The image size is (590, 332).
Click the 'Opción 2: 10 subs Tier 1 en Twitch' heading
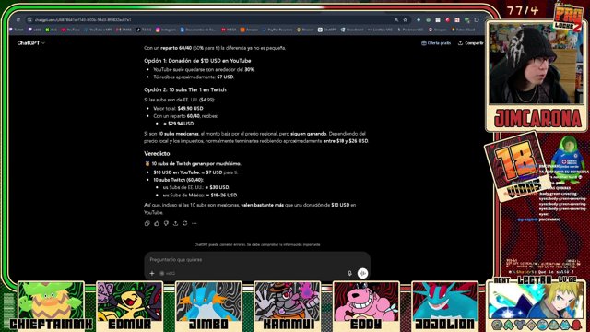coord(185,89)
